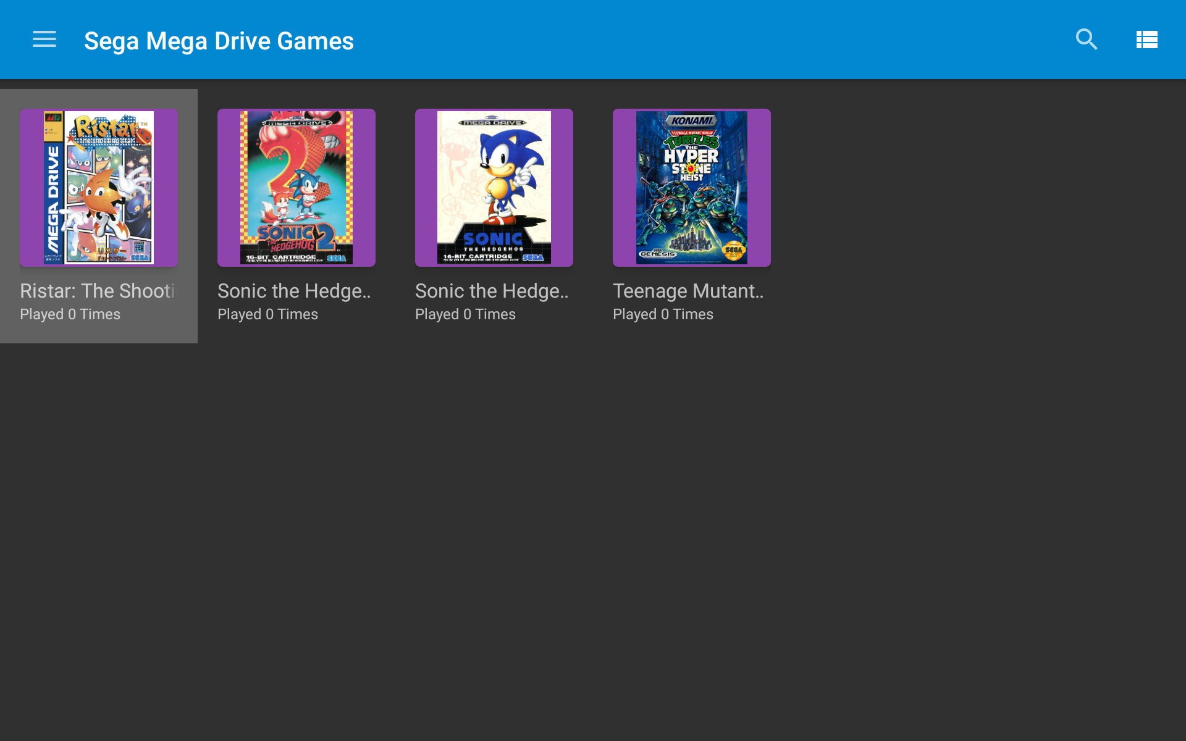This screenshot has width=1186, height=741.
Task: Click the 'Ristar: The Shooti' game title
Action: coord(98,291)
